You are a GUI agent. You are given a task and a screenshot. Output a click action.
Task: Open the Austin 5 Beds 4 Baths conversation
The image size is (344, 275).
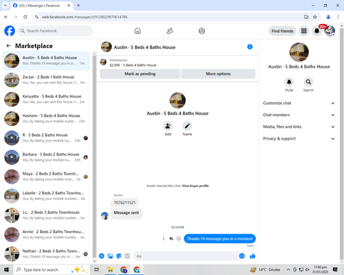click(46, 60)
